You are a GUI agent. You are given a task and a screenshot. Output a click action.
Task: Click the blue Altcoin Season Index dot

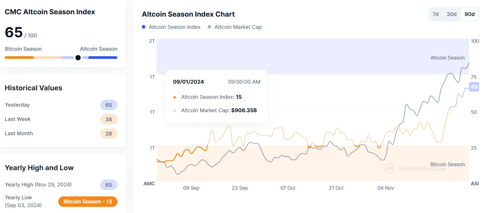coord(144,27)
